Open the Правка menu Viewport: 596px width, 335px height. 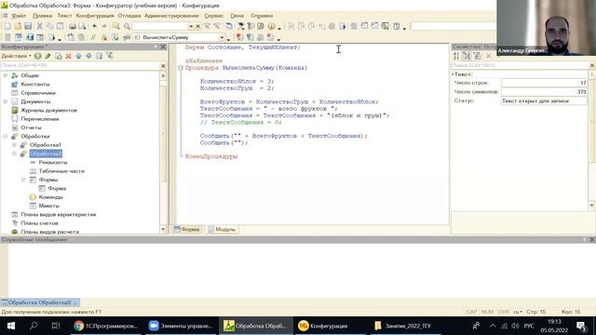point(42,16)
